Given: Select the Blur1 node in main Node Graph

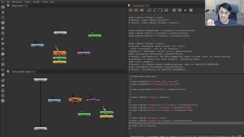Looking at the screenshot, I should coord(59,53).
